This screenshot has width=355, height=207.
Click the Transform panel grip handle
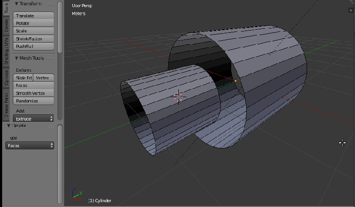[51, 4]
